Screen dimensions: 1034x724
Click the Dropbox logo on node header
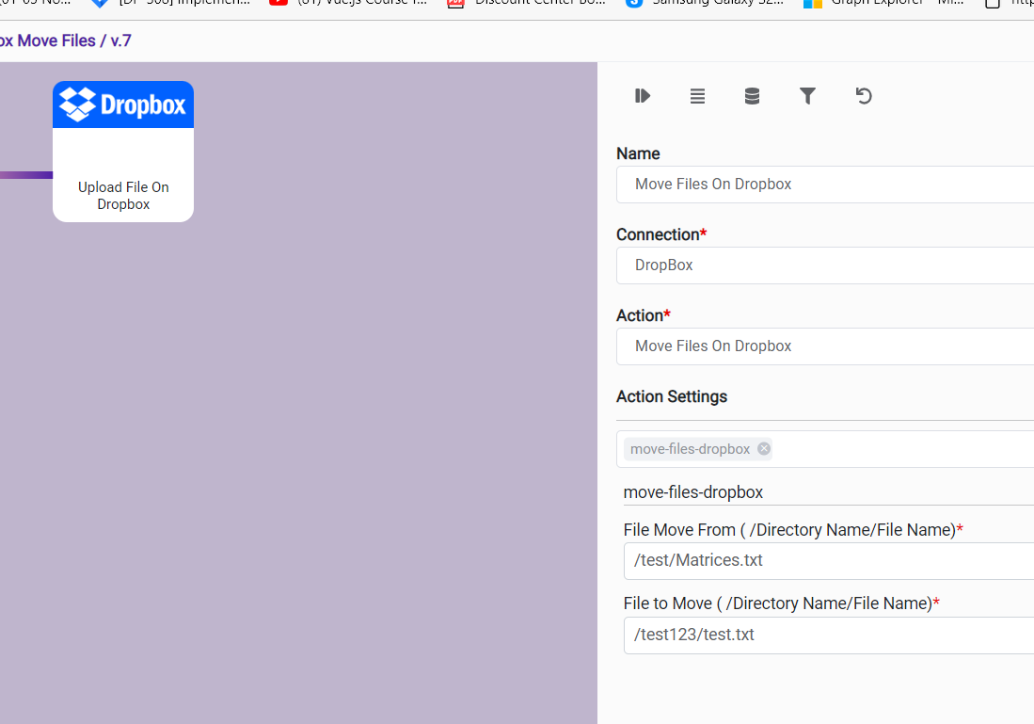[x=123, y=105]
